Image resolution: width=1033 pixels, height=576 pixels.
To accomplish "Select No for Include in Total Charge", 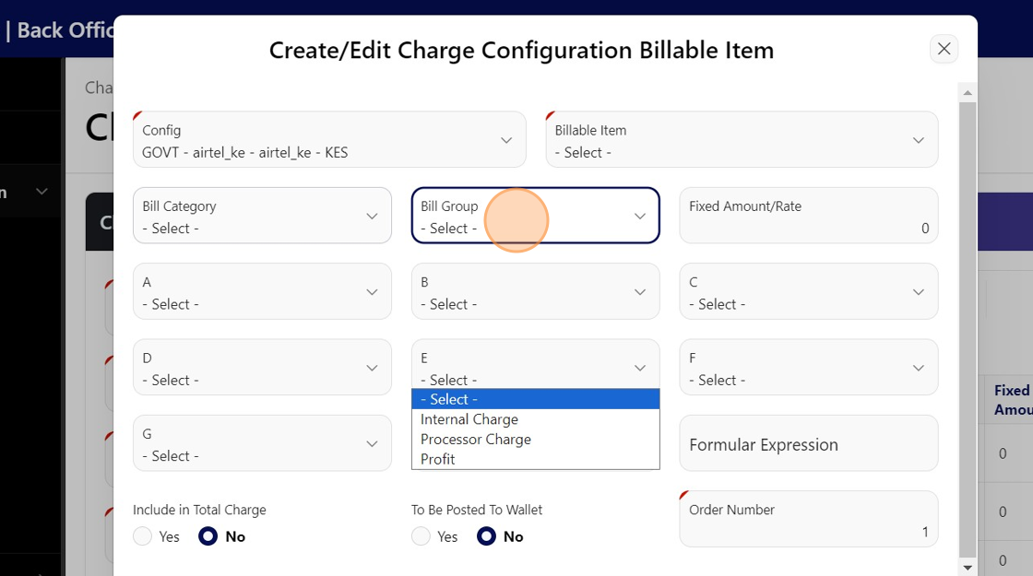I will [208, 536].
